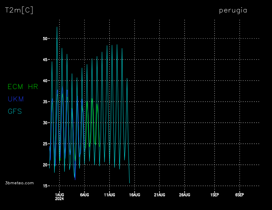The height and width of the screenshot is (210, 272).
Task: Click the 50 value on temperature axis
Action: coord(45,39)
